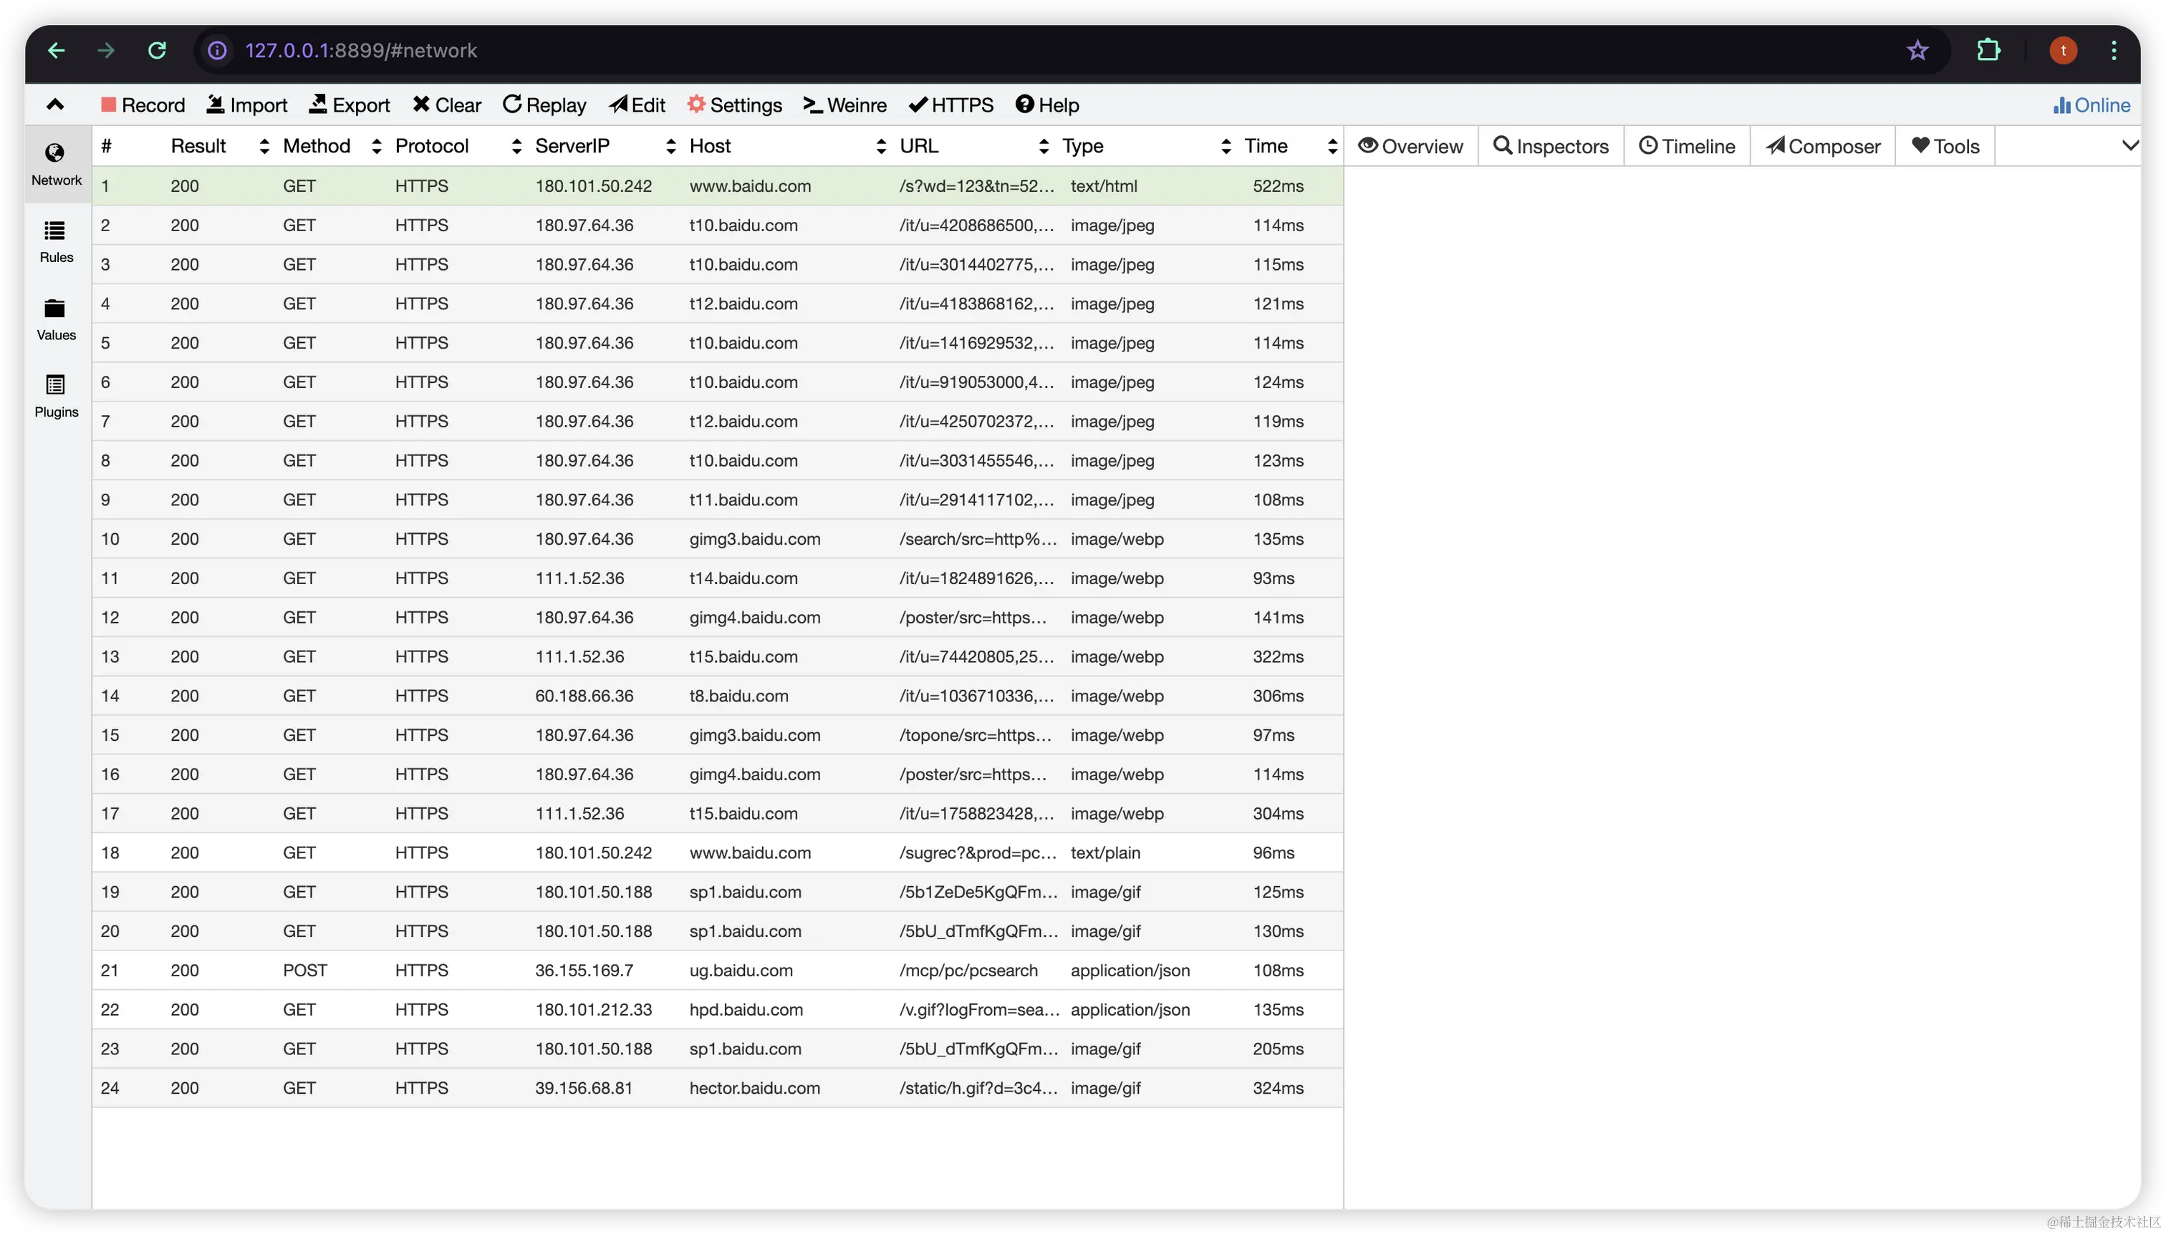Enable HTTPS interception
Viewport: 2166px width, 1234px height.
tap(949, 105)
